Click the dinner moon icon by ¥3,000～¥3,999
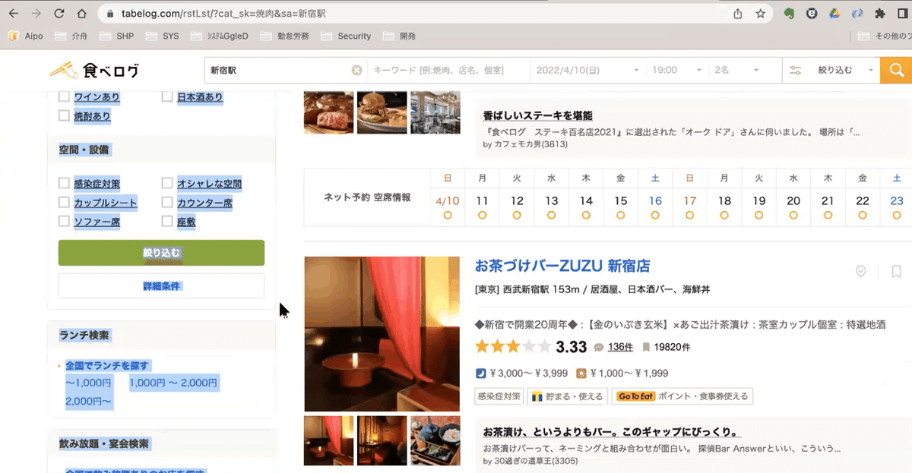Viewport: 912px width, 473px height. [x=480, y=374]
